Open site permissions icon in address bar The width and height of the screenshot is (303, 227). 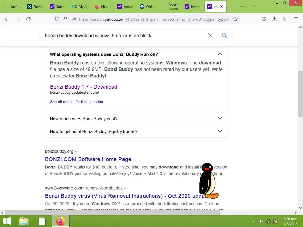tap(74, 19)
